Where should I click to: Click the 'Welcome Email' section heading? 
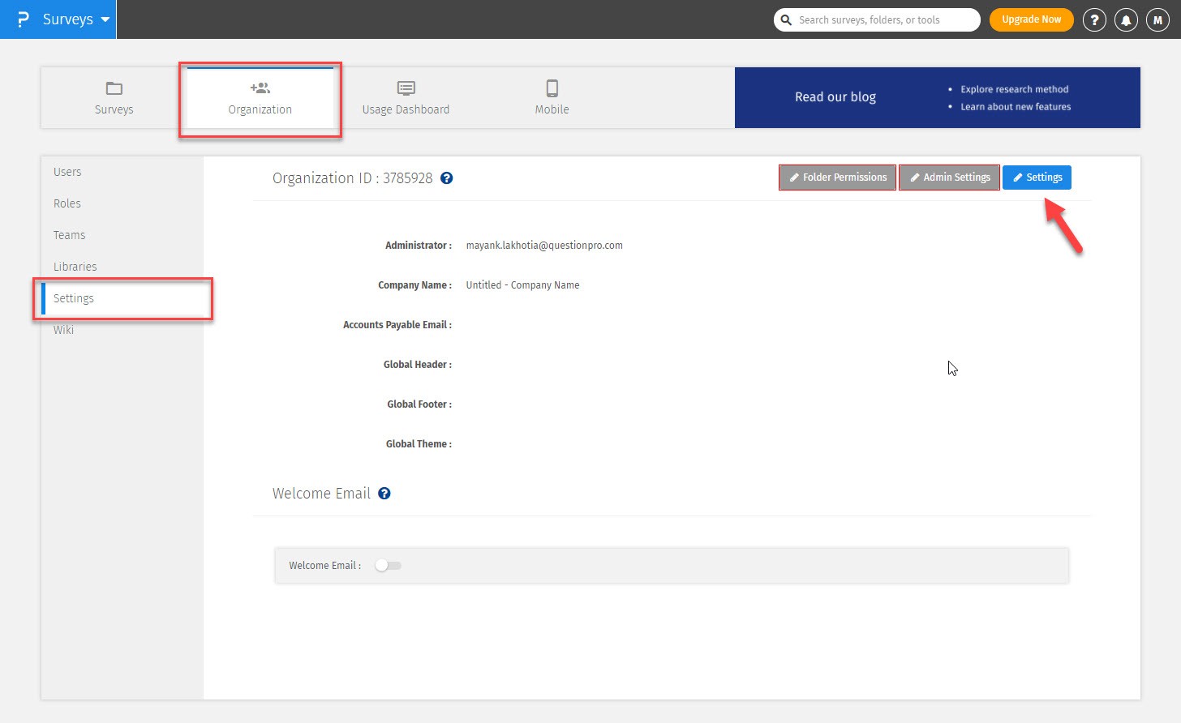point(321,494)
